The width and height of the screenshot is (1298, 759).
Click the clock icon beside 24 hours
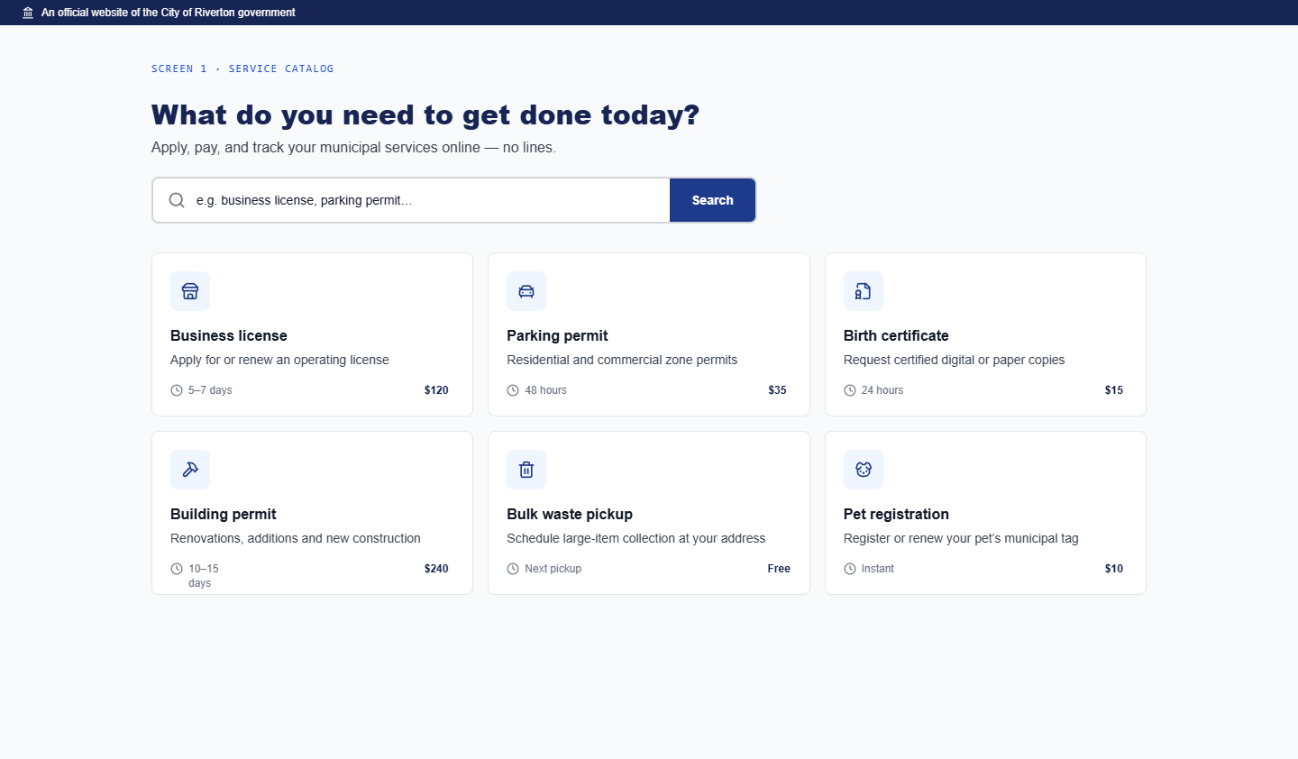click(850, 390)
